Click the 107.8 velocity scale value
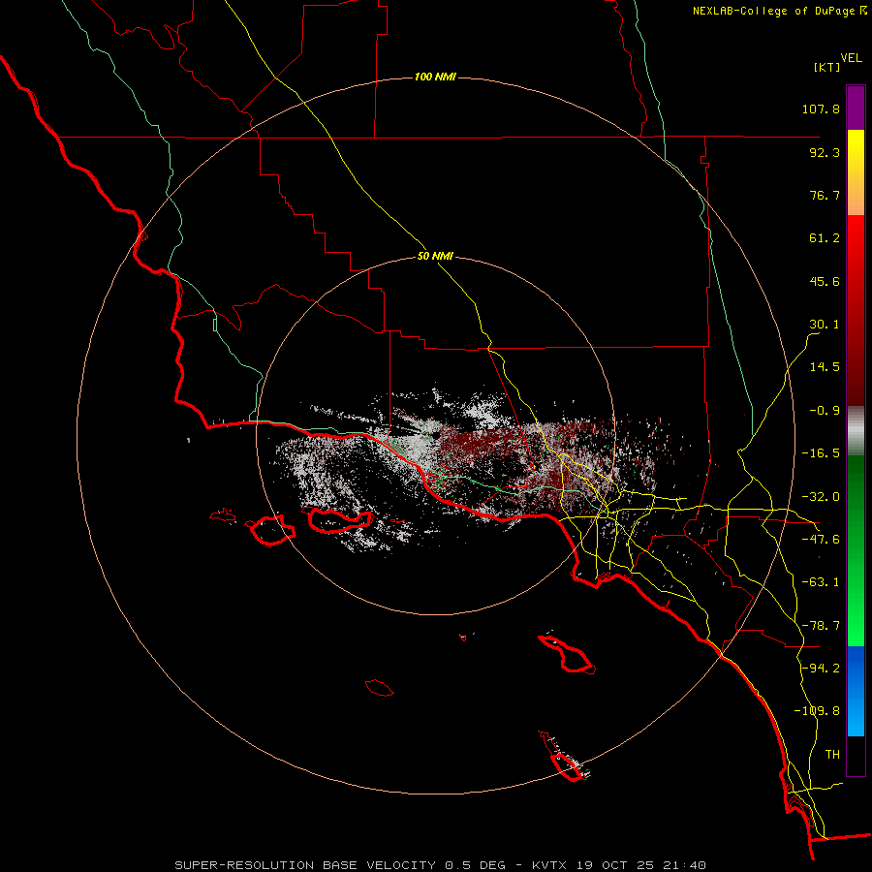 (821, 109)
